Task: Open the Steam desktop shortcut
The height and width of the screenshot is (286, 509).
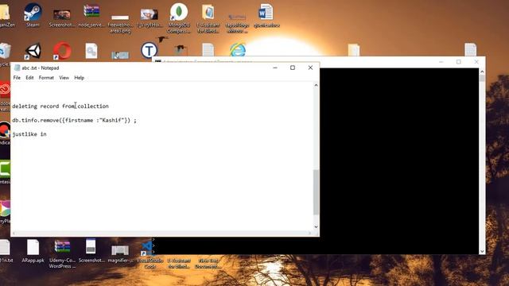Action: pos(33,15)
